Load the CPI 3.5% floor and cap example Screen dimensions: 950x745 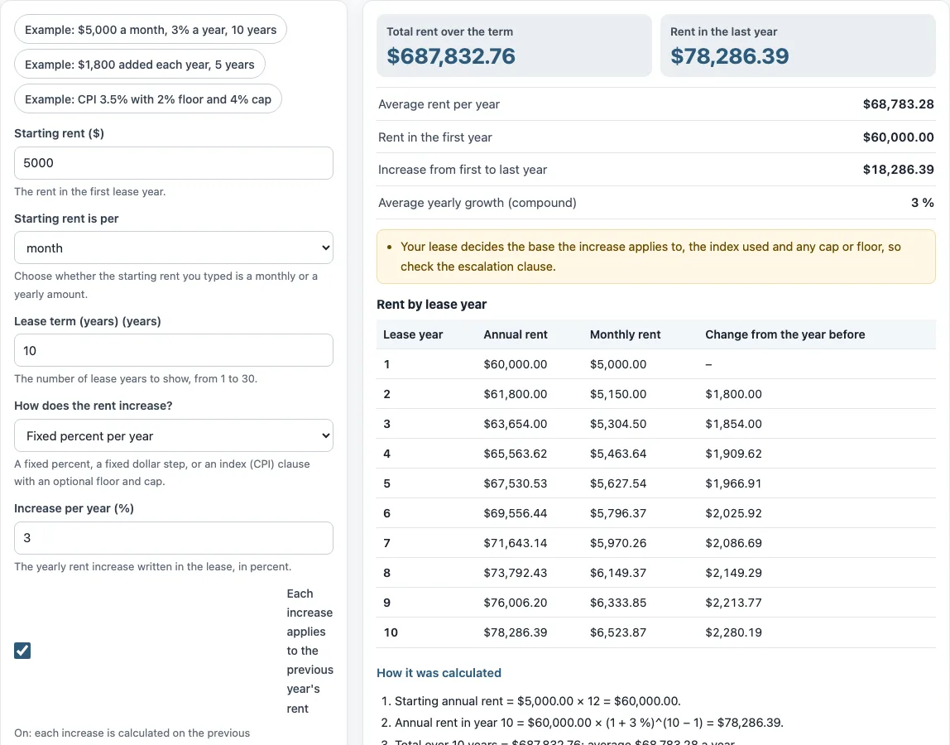tap(148, 99)
